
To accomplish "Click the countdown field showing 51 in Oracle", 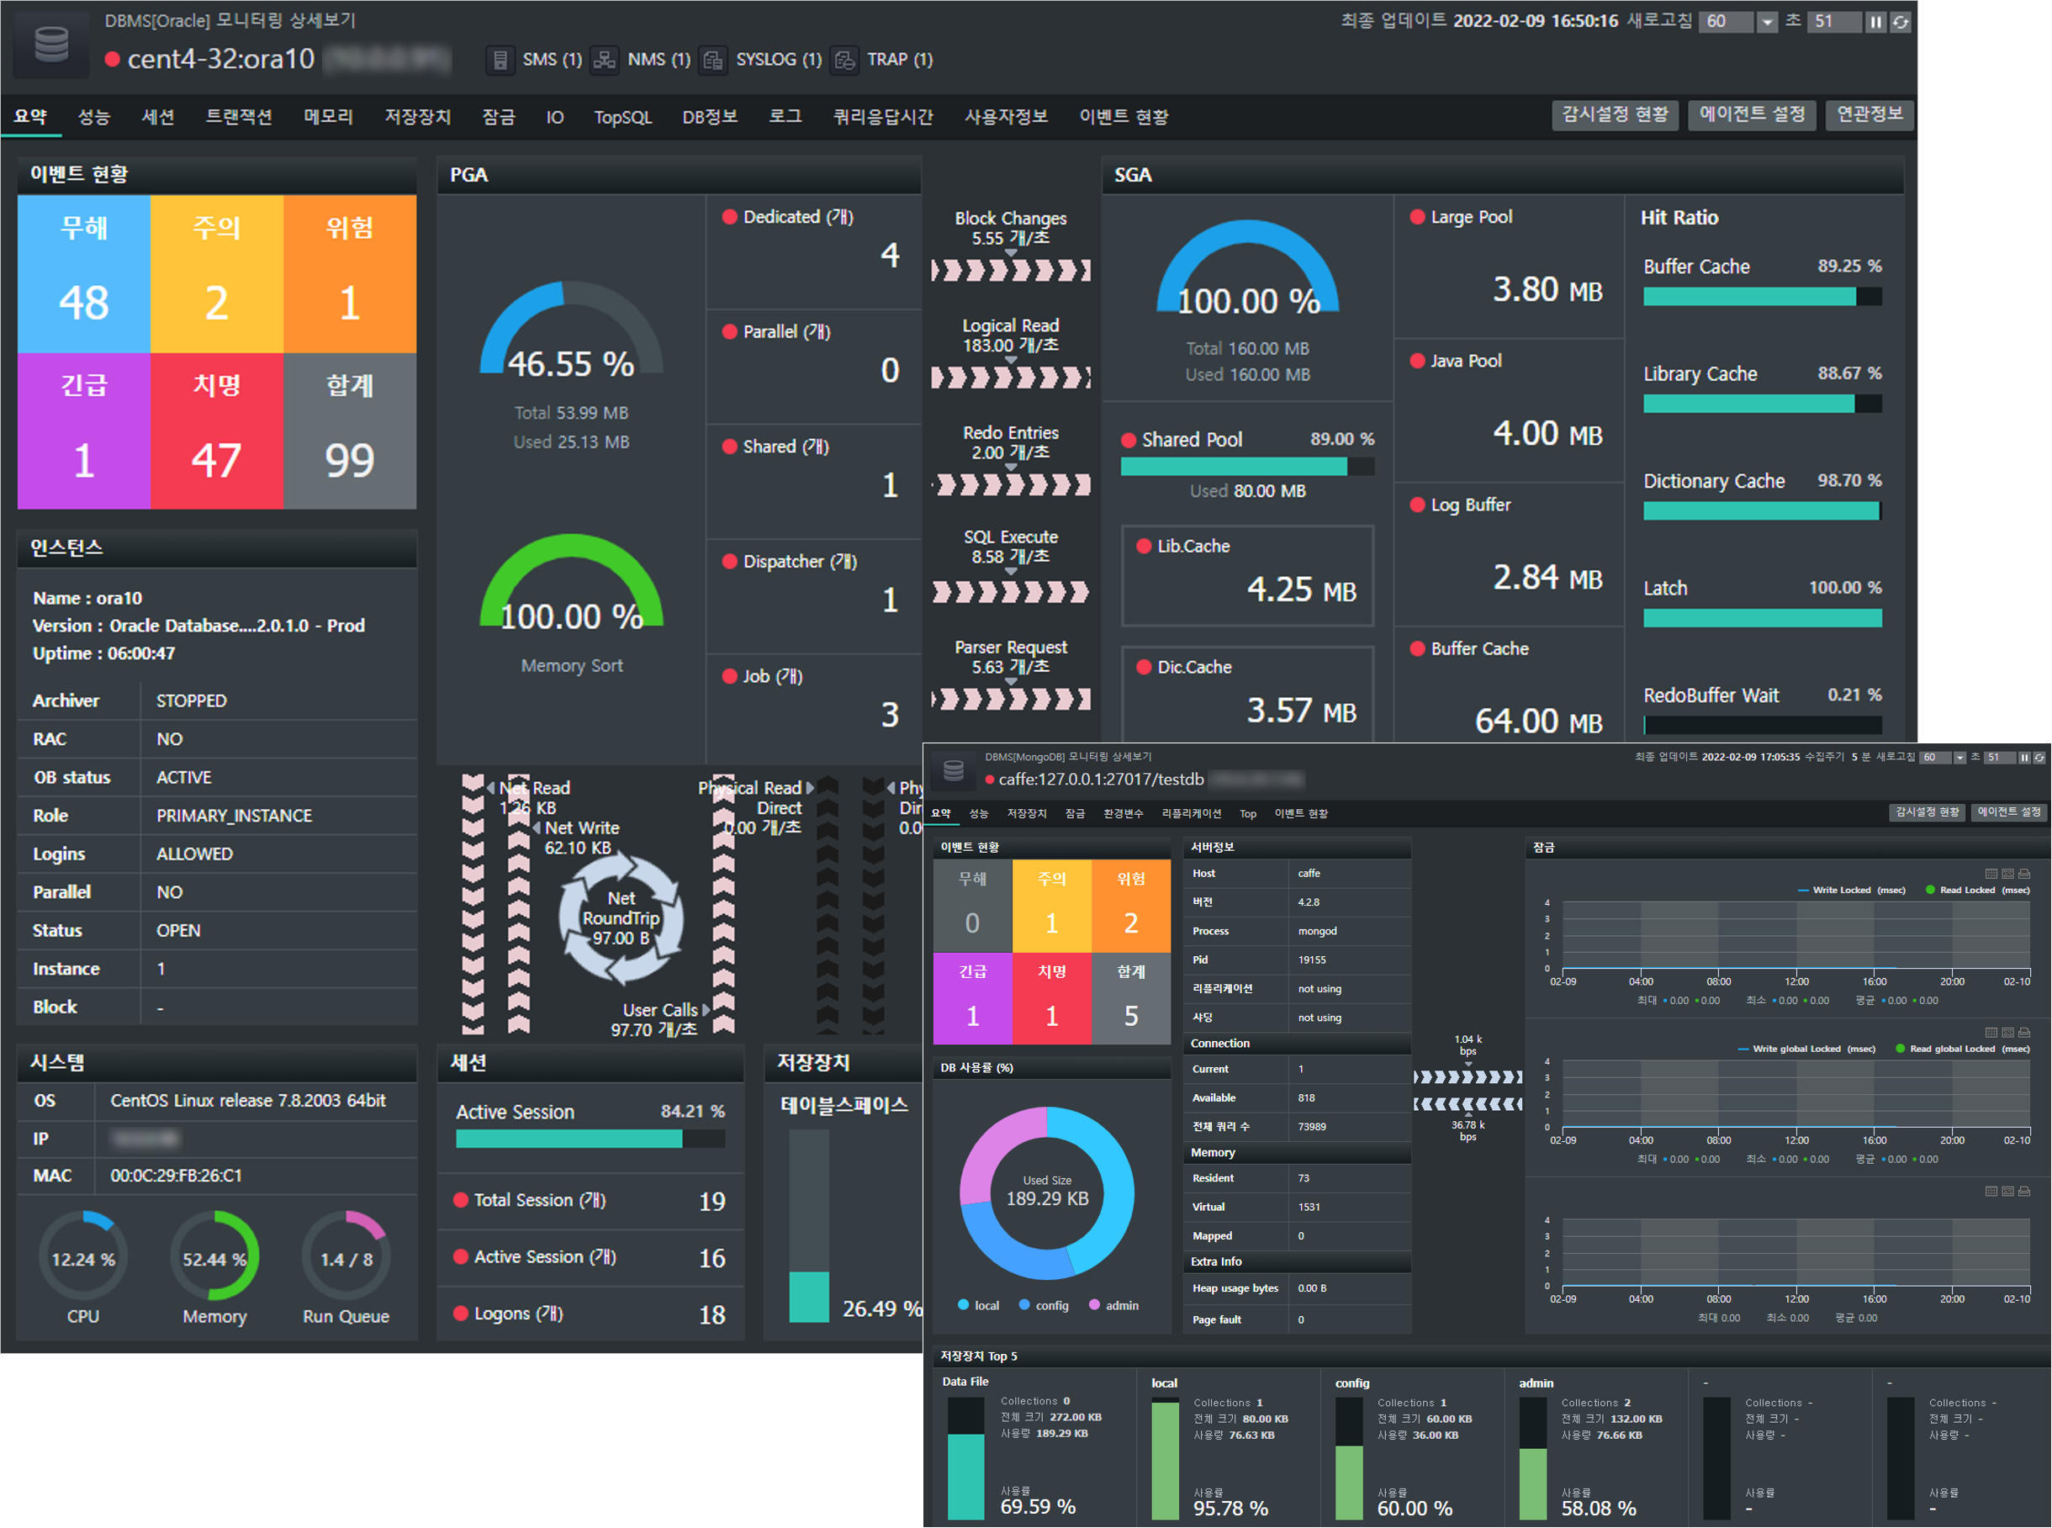I will point(1836,22).
